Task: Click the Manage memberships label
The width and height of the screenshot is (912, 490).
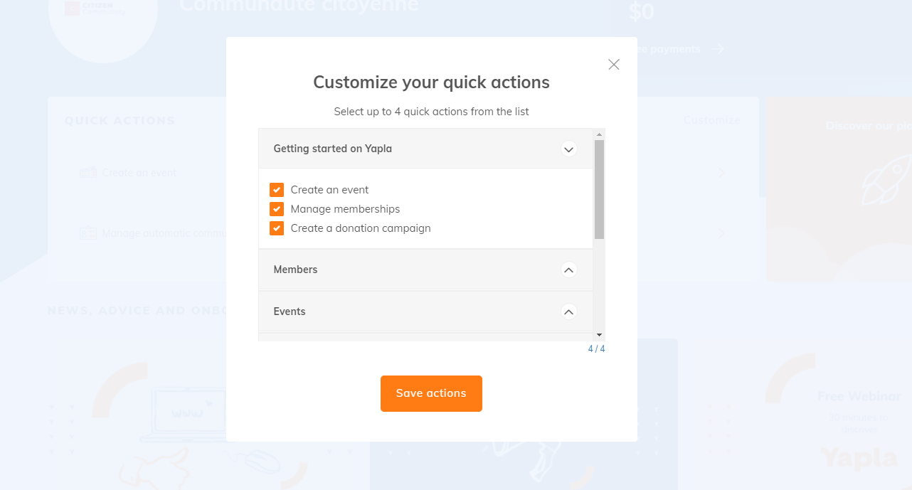Action: pos(345,209)
